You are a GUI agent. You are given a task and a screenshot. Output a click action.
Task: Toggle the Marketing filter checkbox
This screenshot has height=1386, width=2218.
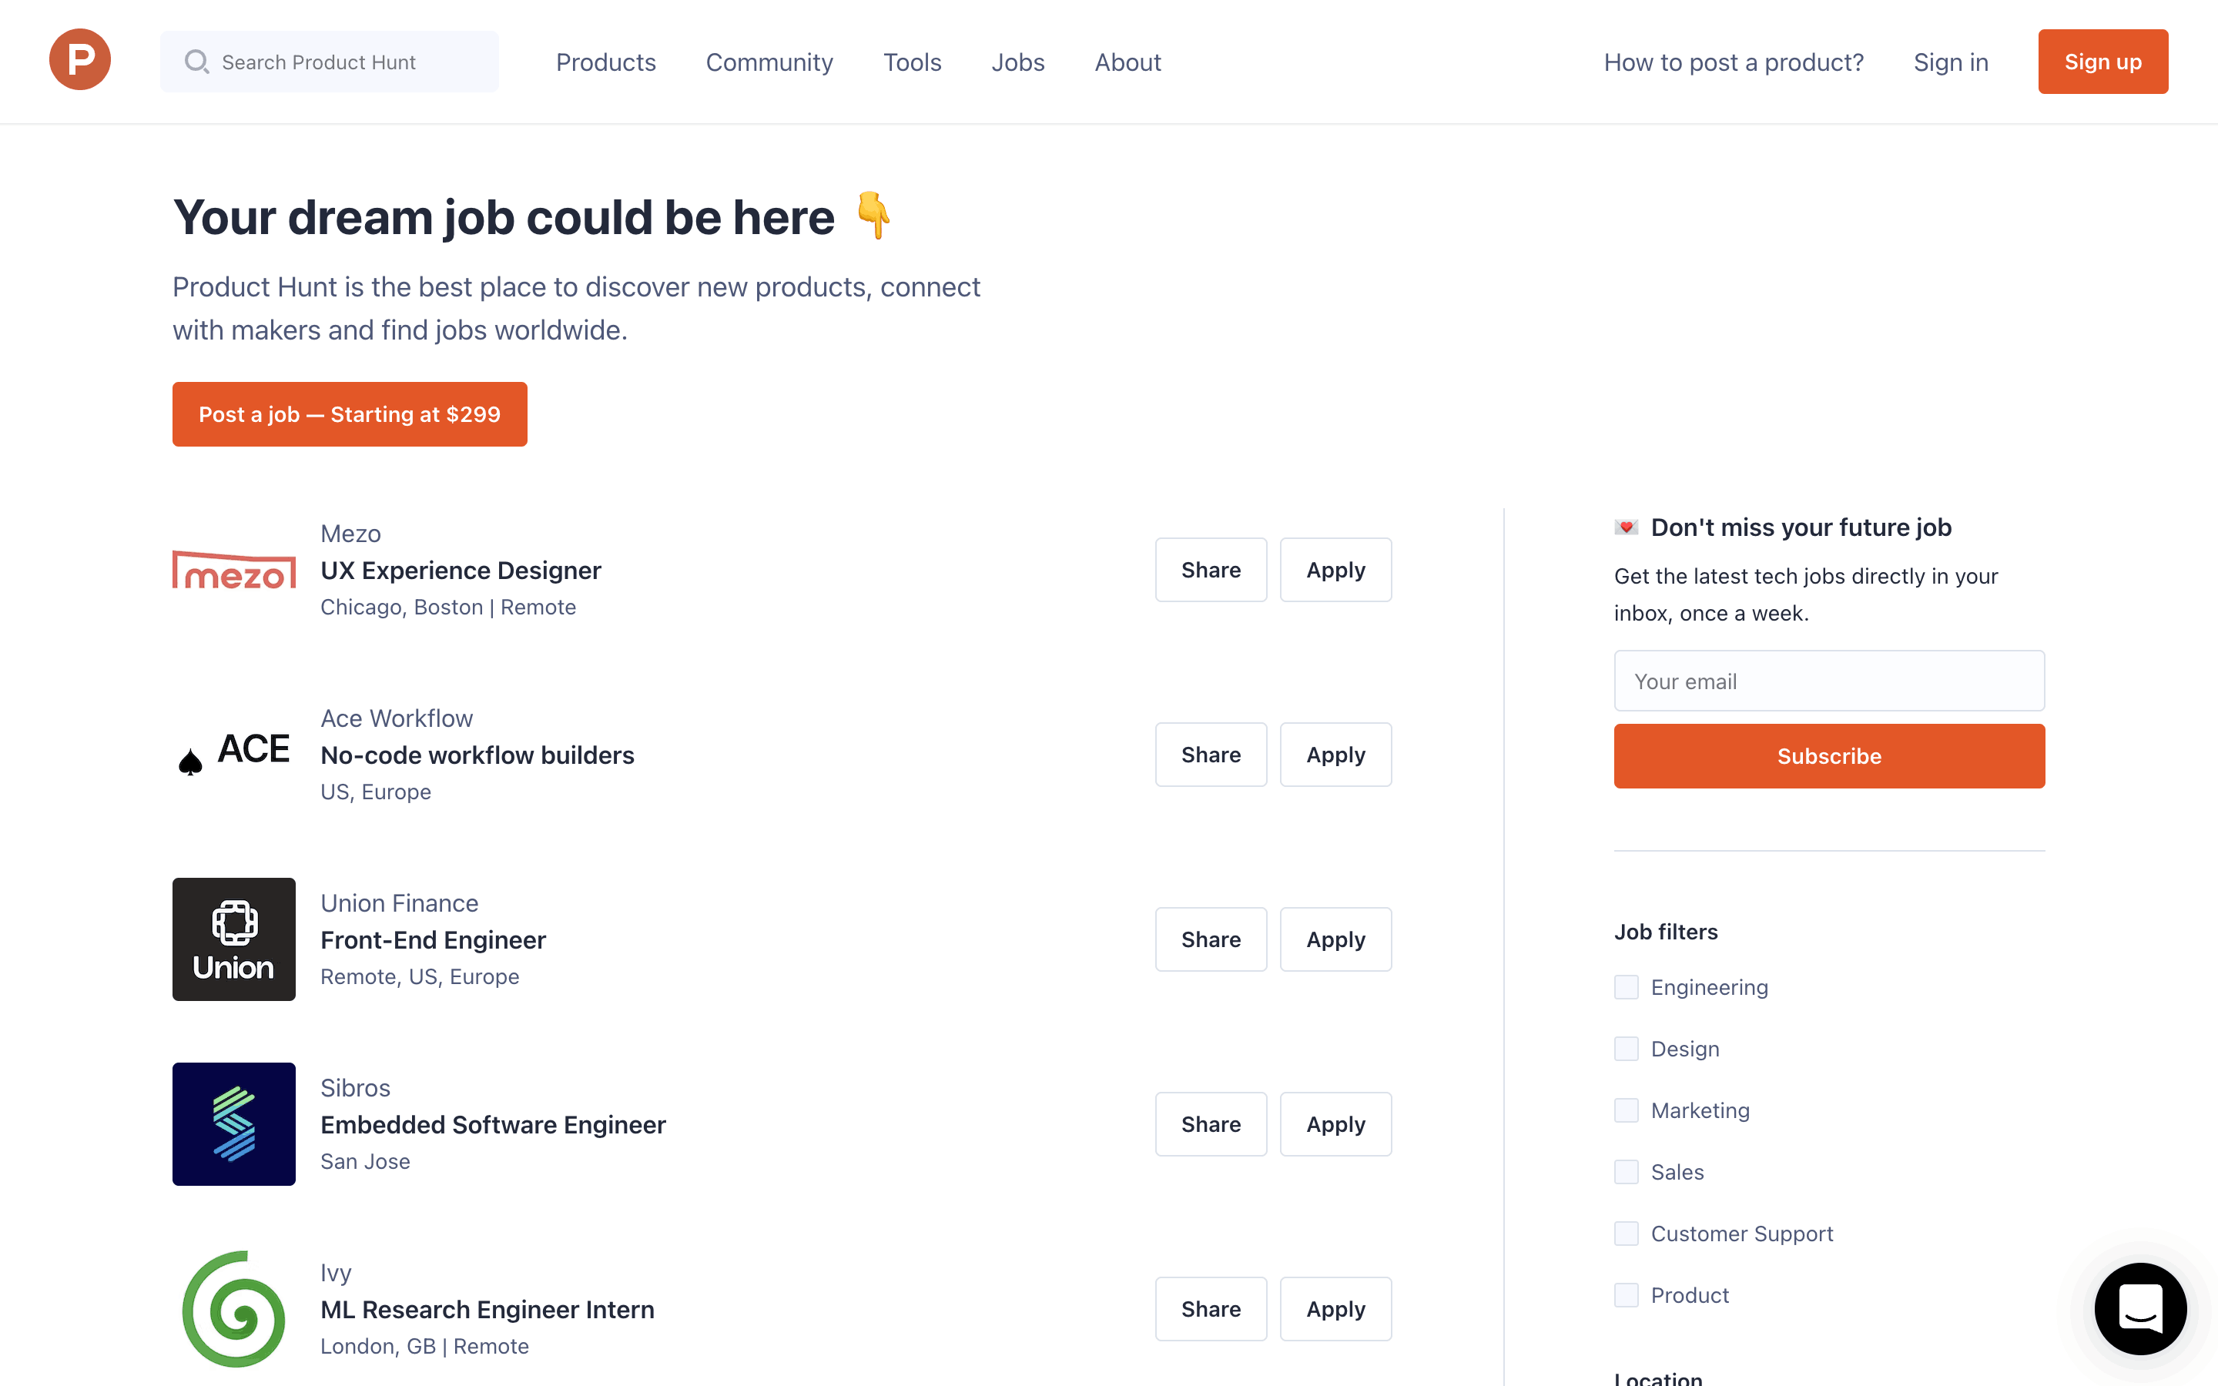pos(1626,1110)
